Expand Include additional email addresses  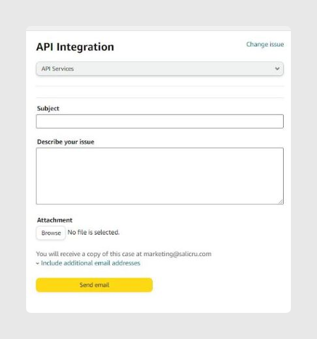pos(91,263)
